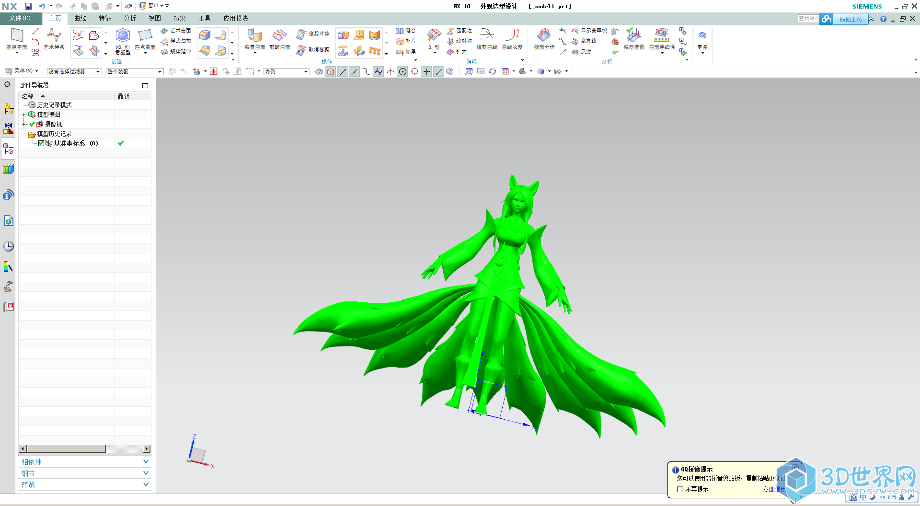The image size is (920, 506).
Task: Open the 菜单(M) menu dropdown
Action: pos(22,71)
